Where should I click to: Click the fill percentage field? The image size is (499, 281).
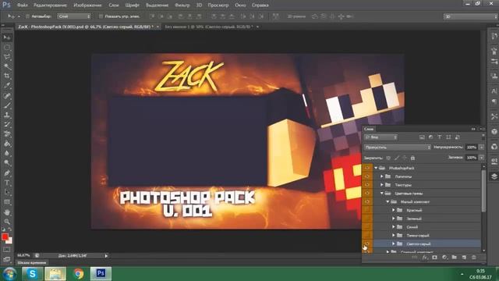coord(471,158)
